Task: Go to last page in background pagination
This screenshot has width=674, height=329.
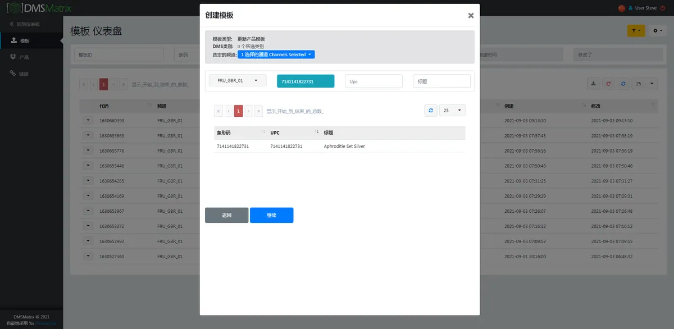Action: tap(124, 84)
